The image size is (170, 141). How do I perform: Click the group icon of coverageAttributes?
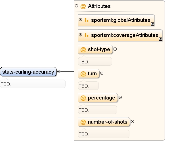click(86, 35)
